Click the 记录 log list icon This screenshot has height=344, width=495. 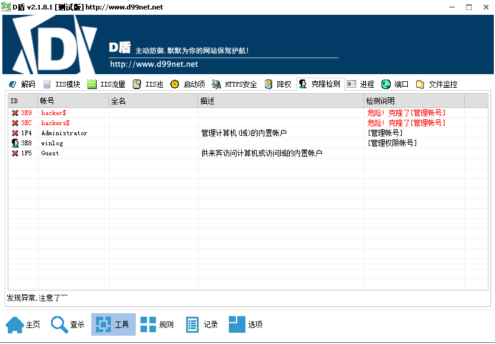pyautogui.click(x=192, y=324)
